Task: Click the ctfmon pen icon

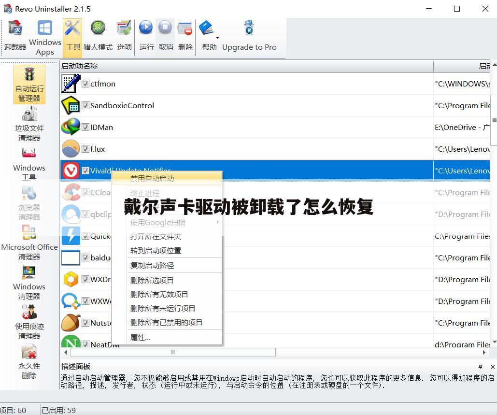Action: coord(71,84)
